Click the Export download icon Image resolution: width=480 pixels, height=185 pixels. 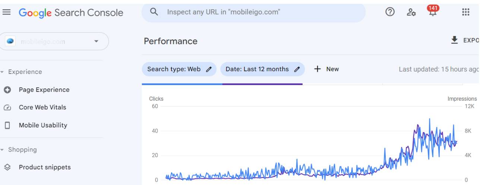pos(454,40)
